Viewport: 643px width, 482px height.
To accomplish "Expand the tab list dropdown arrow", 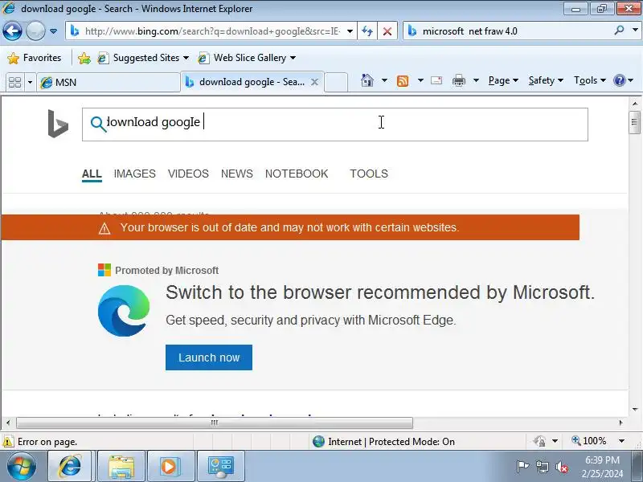I will (x=30, y=83).
